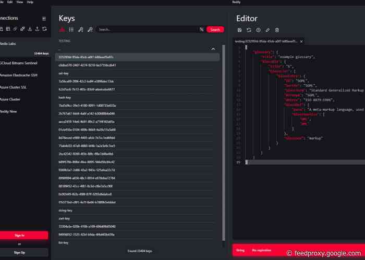The height and width of the screenshot is (260, 365).
Task: Focus the keys Search input field
Action: tap(148, 30)
